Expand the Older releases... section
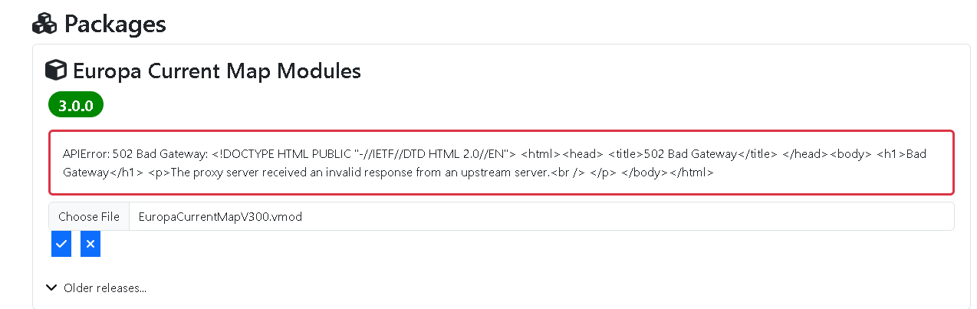Screen dimensions: 977x309 (104, 288)
